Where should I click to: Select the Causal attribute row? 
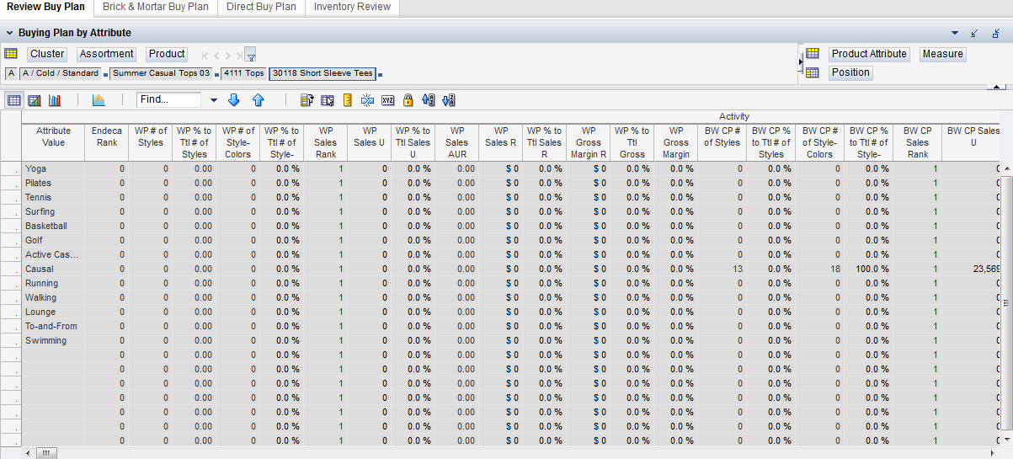point(53,269)
